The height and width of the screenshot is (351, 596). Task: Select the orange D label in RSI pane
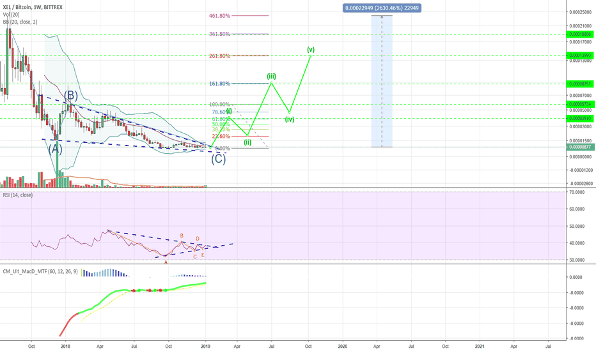198,239
